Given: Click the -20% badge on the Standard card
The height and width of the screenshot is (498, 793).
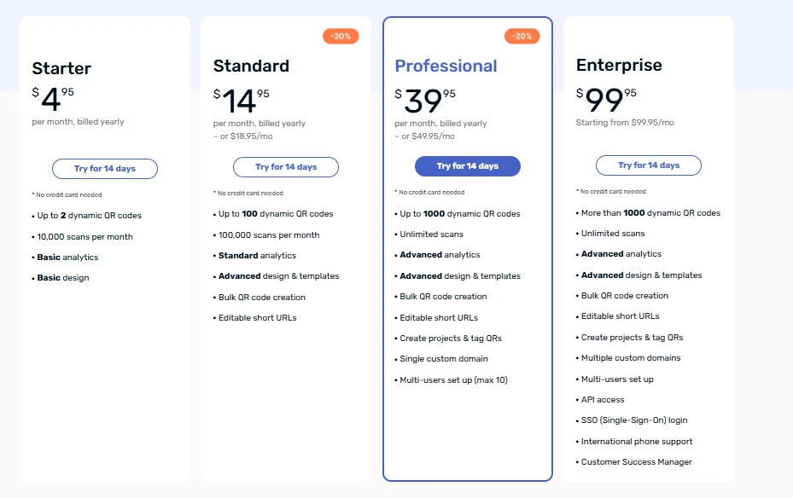Looking at the screenshot, I should (341, 37).
